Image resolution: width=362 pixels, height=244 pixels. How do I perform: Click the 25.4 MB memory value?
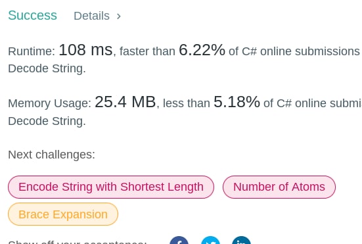(x=125, y=102)
